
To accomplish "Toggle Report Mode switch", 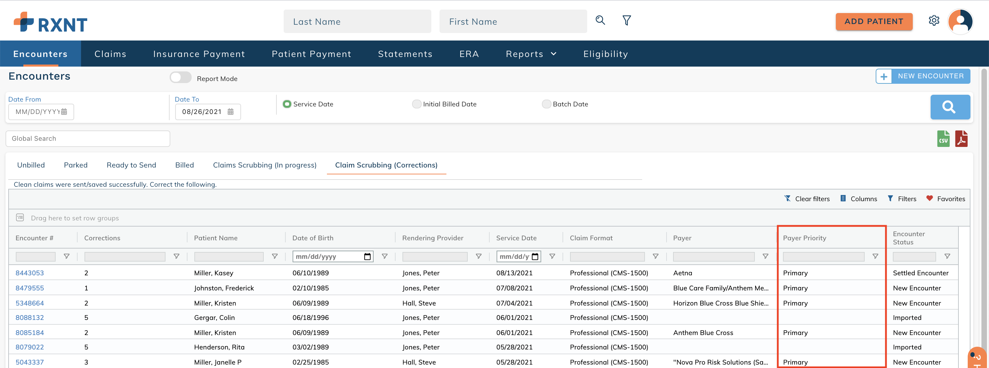I will (180, 78).
